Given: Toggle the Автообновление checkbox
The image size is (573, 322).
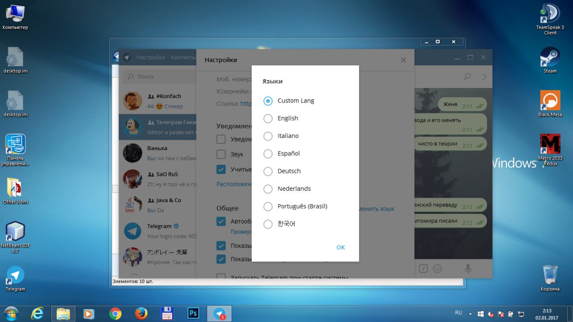Looking at the screenshot, I should (x=221, y=221).
